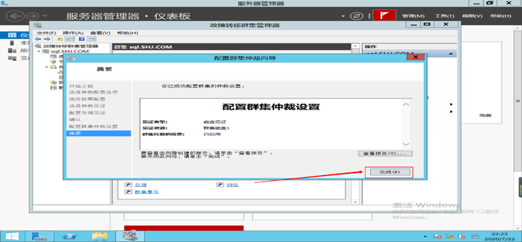Click scroll-down arrow of cluster center pane
Screen dimensions: 522x242
coord(355,202)
